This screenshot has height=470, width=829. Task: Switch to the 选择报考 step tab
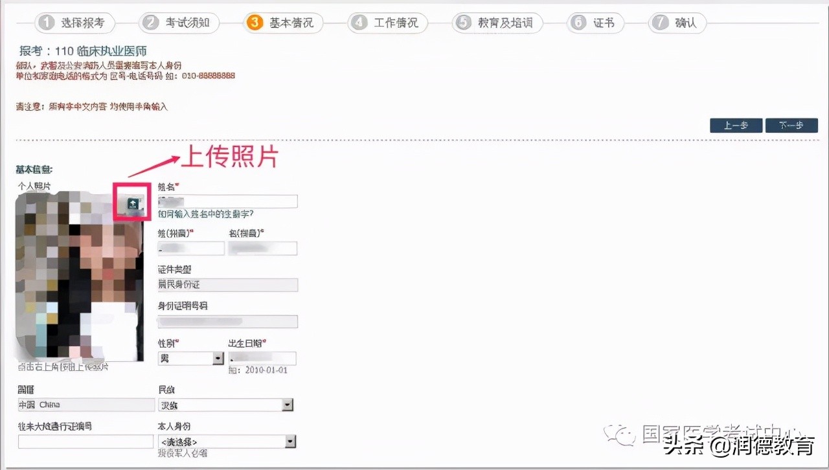point(74,22)
